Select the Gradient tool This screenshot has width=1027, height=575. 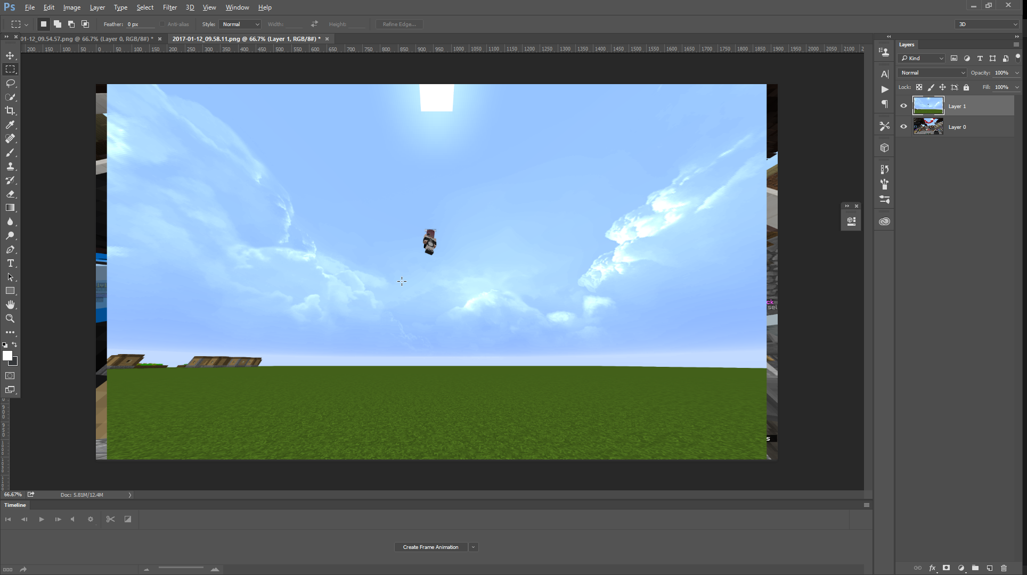click(10, 208)
